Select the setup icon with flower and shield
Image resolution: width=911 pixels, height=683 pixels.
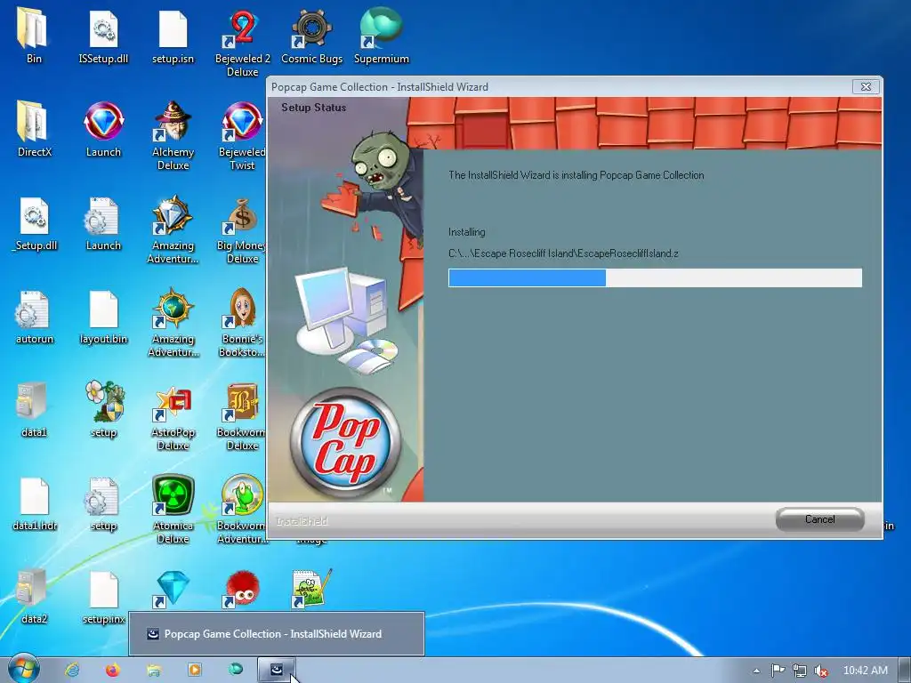(x=103, y=410)
